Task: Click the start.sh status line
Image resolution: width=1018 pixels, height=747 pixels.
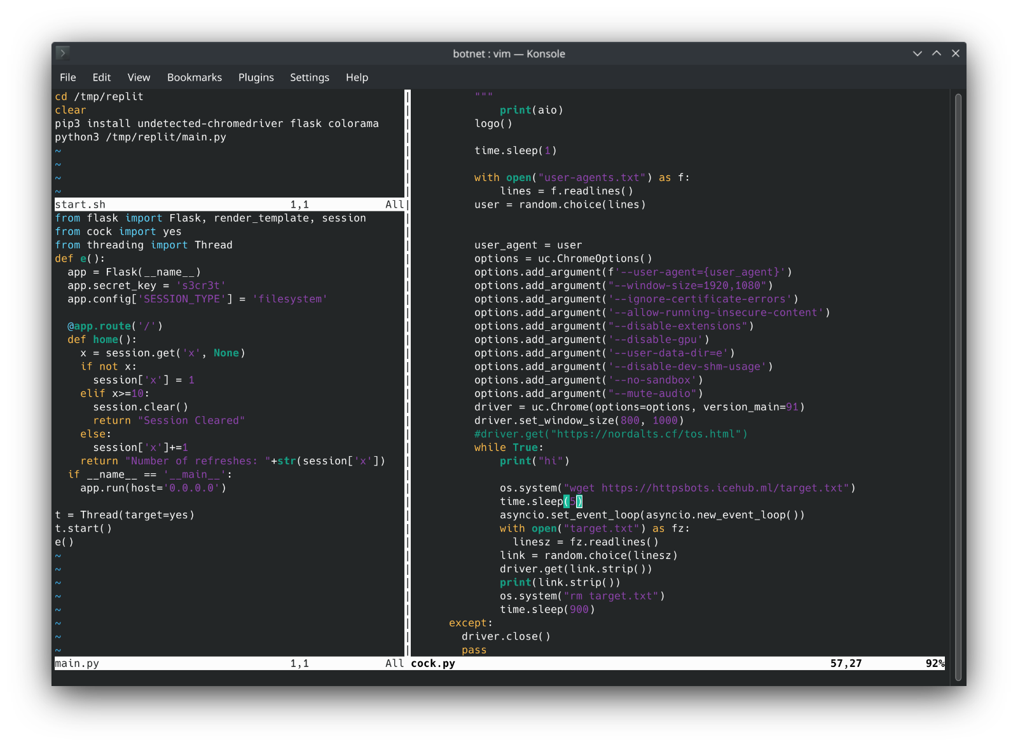Action: (230, 205)
